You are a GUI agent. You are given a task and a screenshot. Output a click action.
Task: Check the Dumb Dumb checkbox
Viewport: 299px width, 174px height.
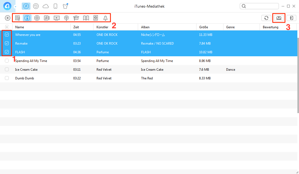[7, 78]
